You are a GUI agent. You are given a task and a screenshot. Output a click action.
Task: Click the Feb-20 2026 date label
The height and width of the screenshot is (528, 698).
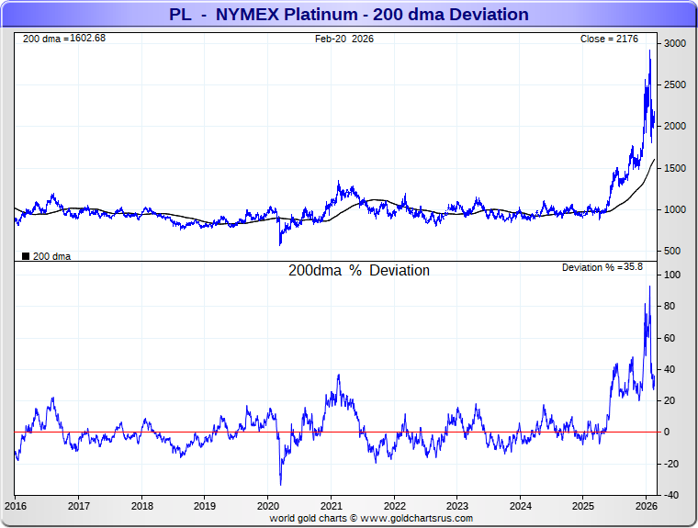pyautogui.click(x=344, y=39)
